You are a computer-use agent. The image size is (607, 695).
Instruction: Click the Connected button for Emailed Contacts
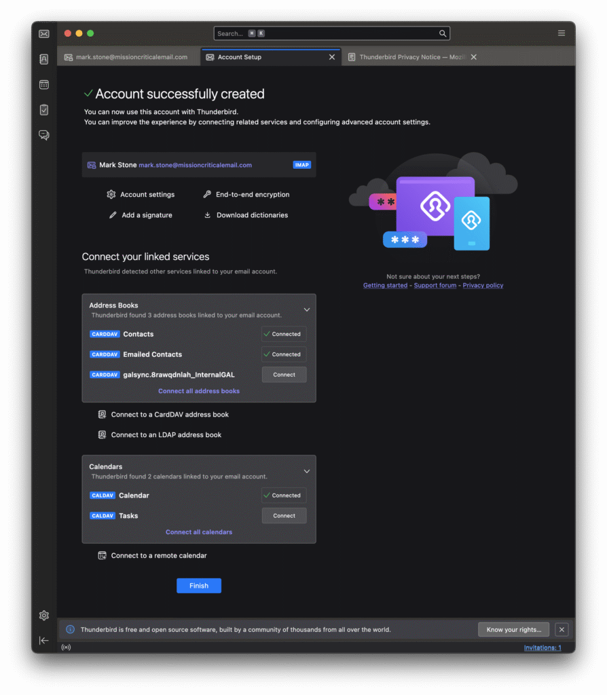(x=284, y=354)
